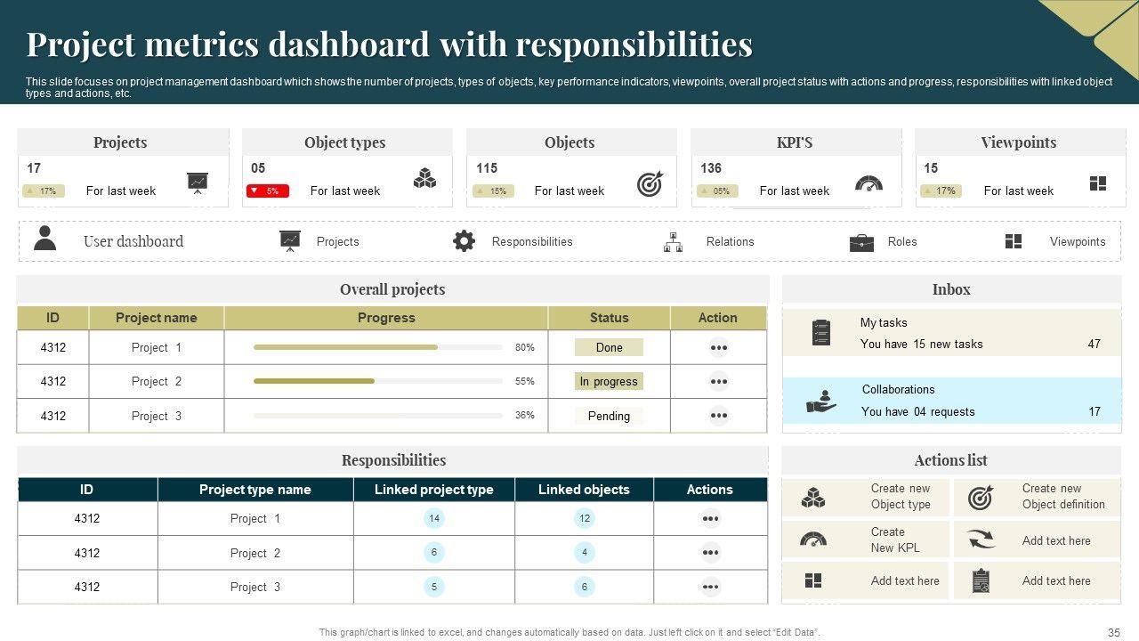This screenshot has height=641, width=1139.
Task: Open actions menu for Project 1 responsibilities row
Action: coord(710,519)
